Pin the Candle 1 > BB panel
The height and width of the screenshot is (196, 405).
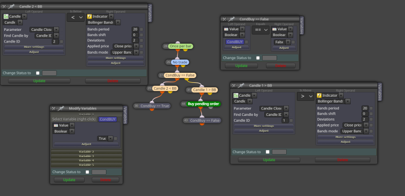pyautogui.click(x=241, y=86)
